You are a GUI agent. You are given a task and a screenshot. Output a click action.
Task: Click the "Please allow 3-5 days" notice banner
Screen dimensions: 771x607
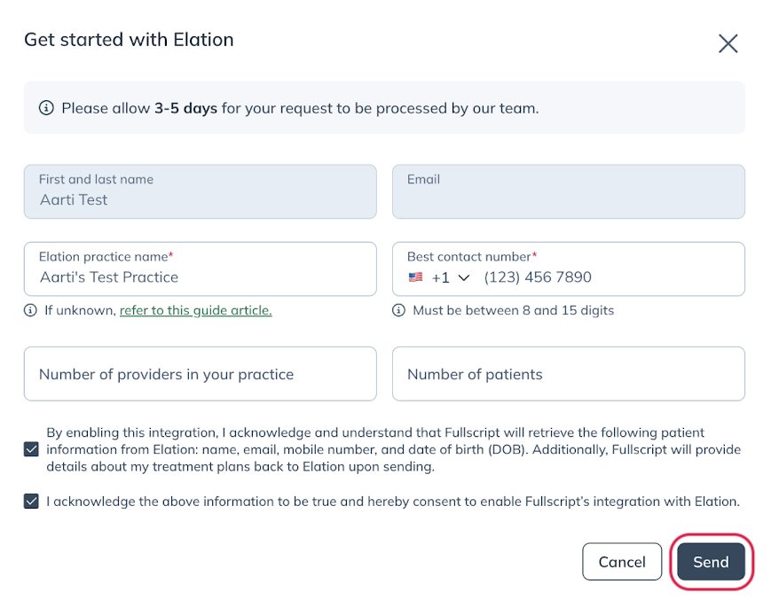[x=384, y=107]
